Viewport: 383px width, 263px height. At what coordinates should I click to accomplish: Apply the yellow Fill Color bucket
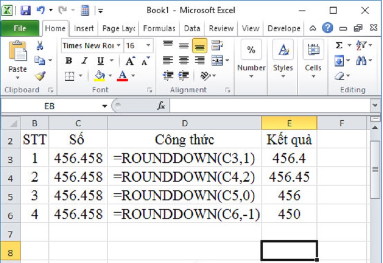100,76
